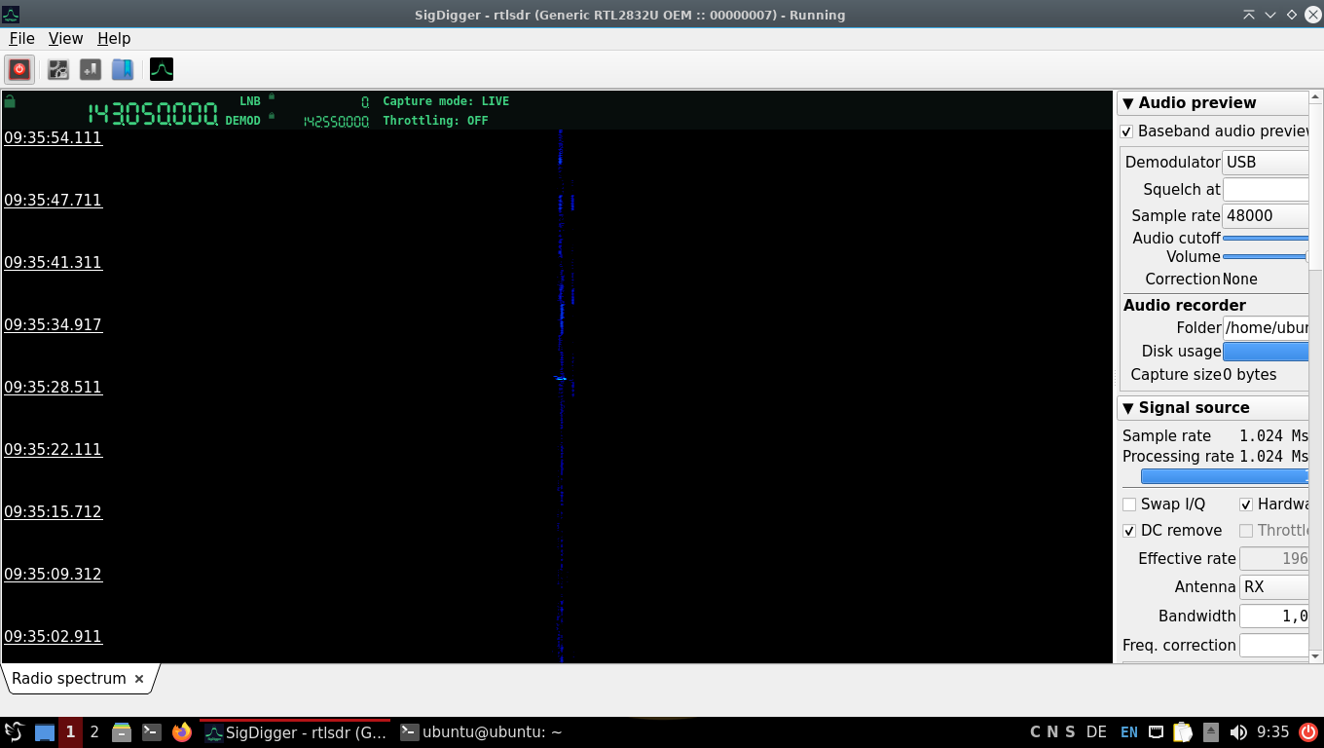The height and width of the screenshot is (748, 1324).
Task: Open the Help menu
Action: (x=114, y=39)
